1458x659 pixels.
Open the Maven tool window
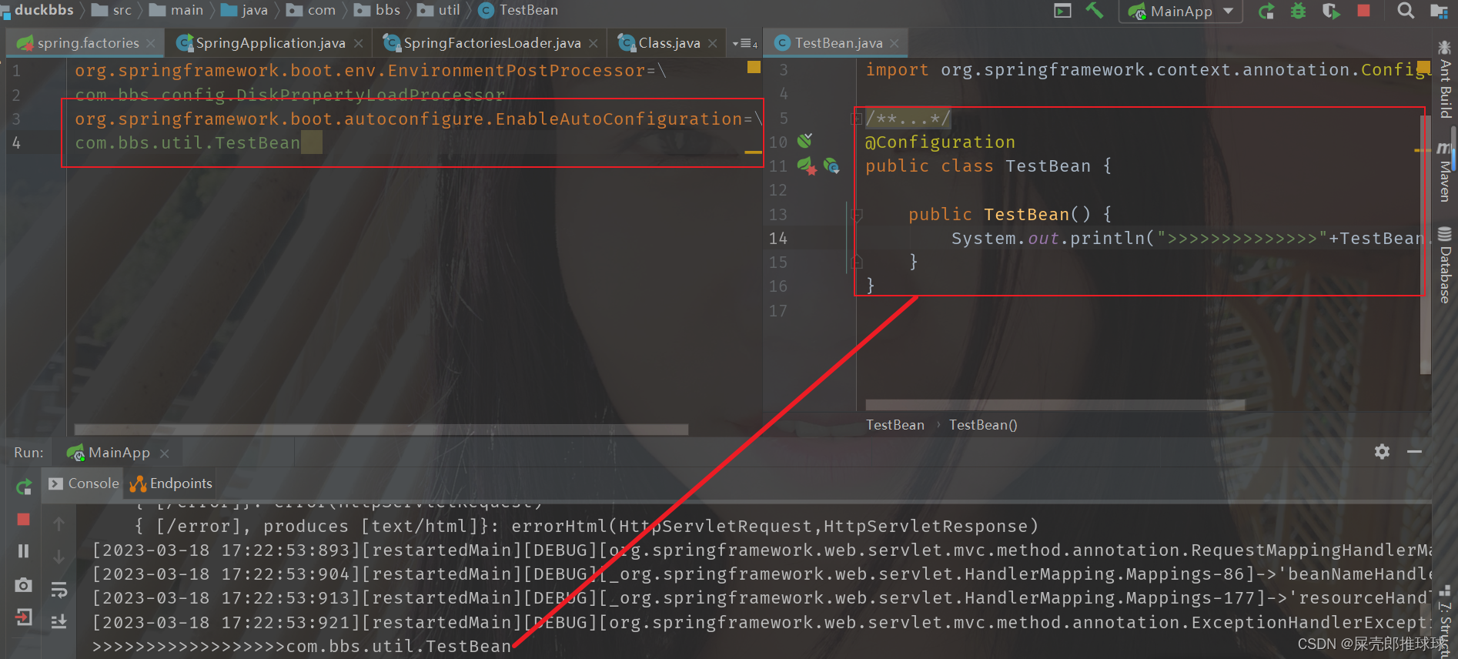click(x=1445, y=172)
